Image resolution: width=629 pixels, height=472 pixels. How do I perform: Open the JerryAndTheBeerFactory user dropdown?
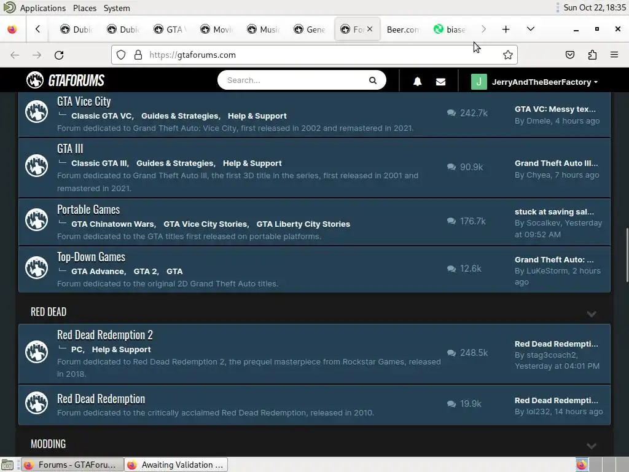pyautogui.click(x=545, y=82)
